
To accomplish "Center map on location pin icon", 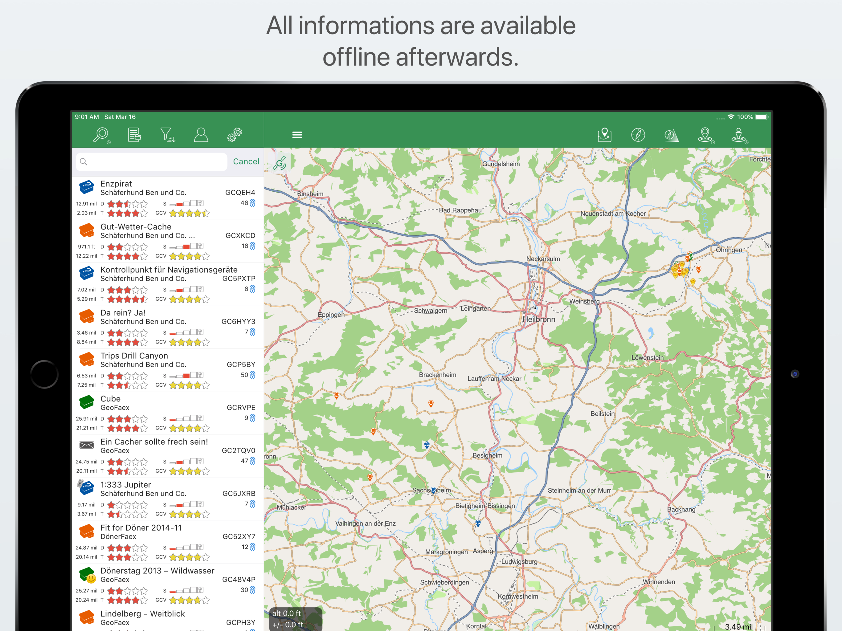I will click(705, 135).
